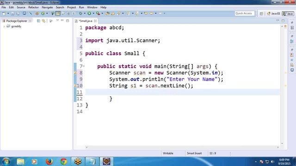Open the Search dropdown arrow
The image size is (296, 166).
pyautogui.click(x=123, y=13)
